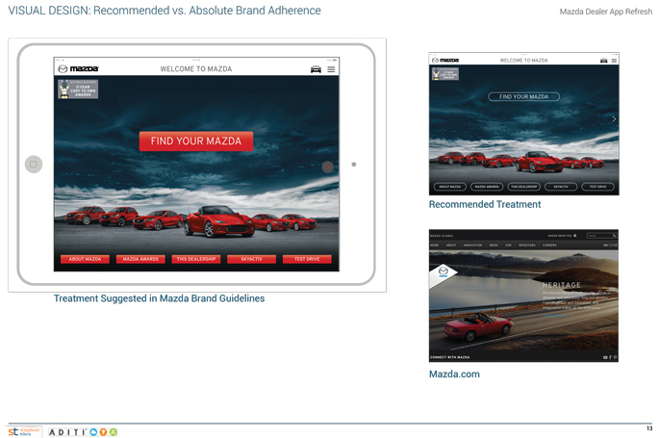This screenshot has height=438, width=659.
Task: Select red SKYACTIV button in tablet mockup
Action: tap(251, 259)
